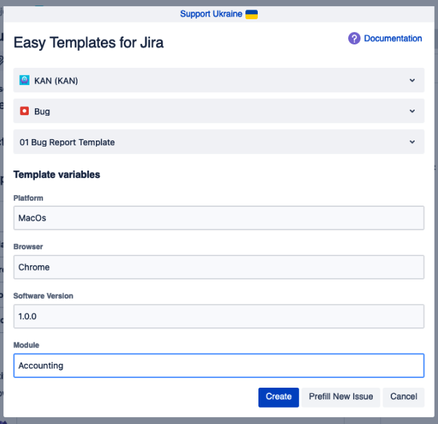438x424 pixels.
Task: Open the Documentation link text
Action: tap(393, 38)
